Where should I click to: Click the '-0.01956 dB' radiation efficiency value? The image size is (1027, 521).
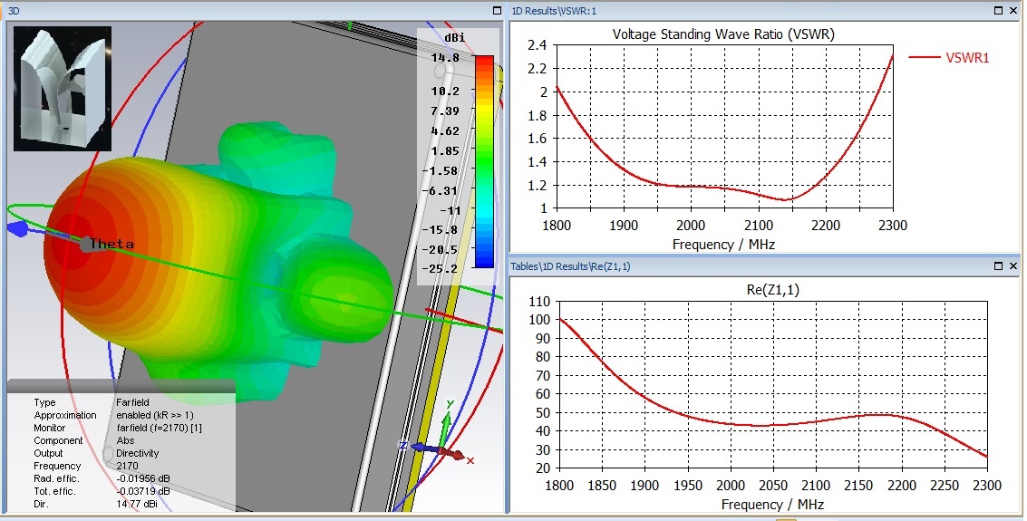tap(143, 478)
